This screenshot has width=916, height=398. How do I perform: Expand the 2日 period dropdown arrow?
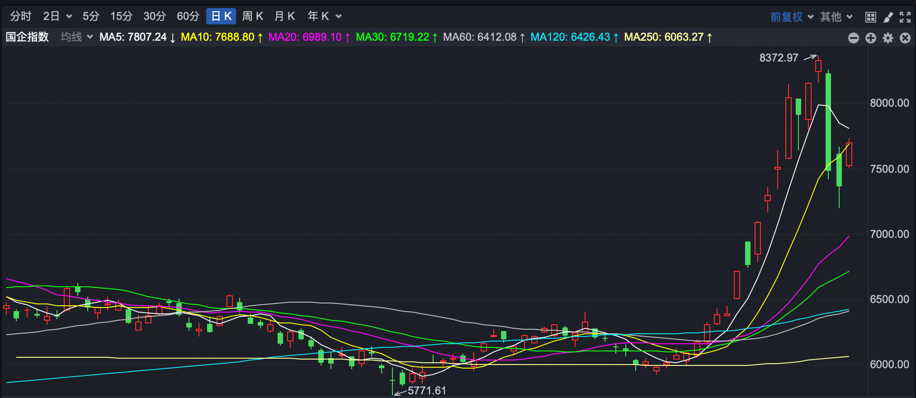pos(69,17)
